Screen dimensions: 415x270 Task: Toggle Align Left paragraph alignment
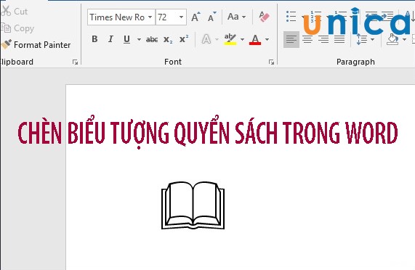291,39
